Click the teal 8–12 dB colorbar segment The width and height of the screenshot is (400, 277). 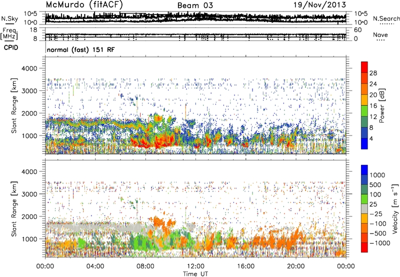[x=364, y=122]
